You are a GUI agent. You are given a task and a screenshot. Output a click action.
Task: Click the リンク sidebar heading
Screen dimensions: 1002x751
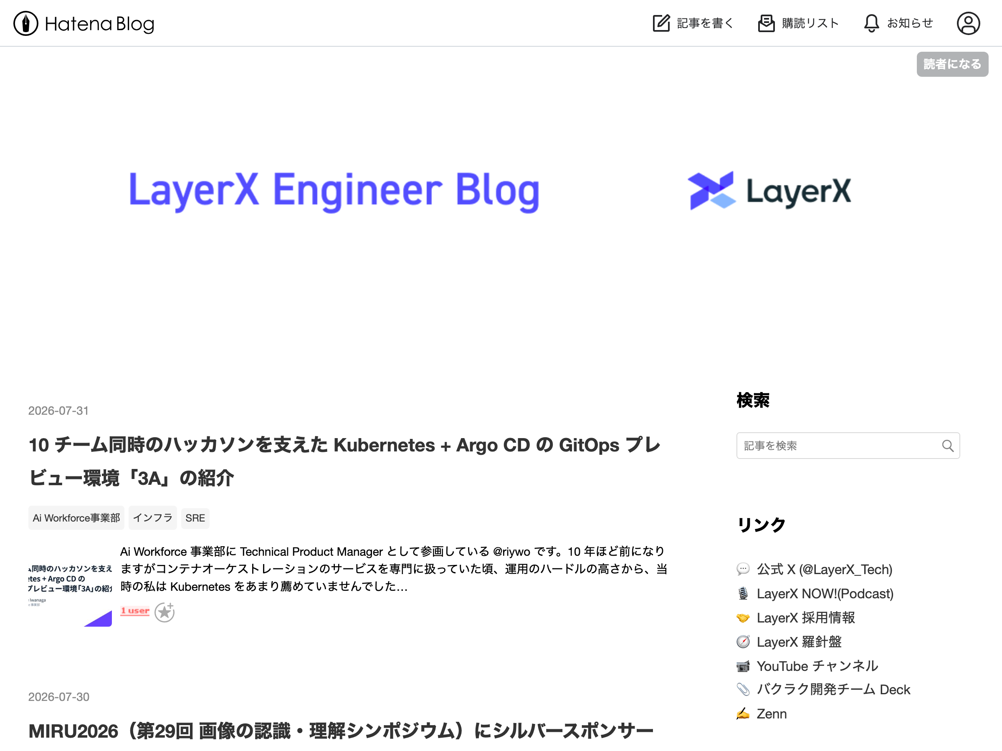tap(761, 525)
